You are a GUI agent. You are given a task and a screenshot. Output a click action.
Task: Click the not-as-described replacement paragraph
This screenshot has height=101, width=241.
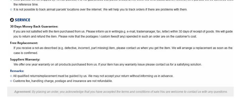[123, 50]
